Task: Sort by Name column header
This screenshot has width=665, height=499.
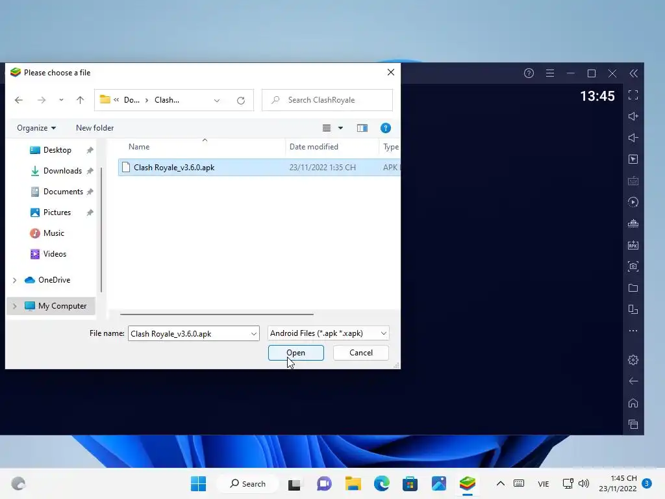Action: pos(139,147)
